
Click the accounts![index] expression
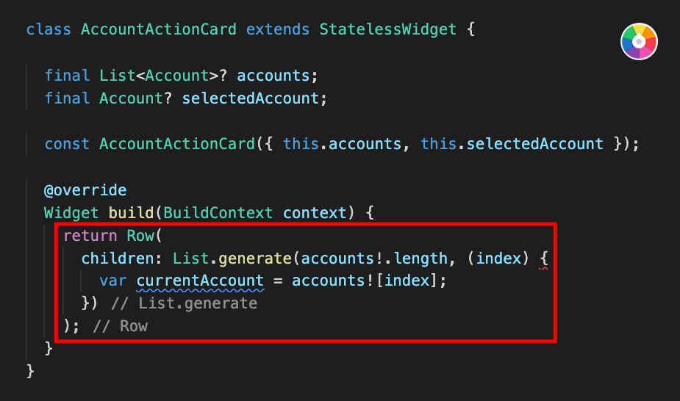pos(365,281)
